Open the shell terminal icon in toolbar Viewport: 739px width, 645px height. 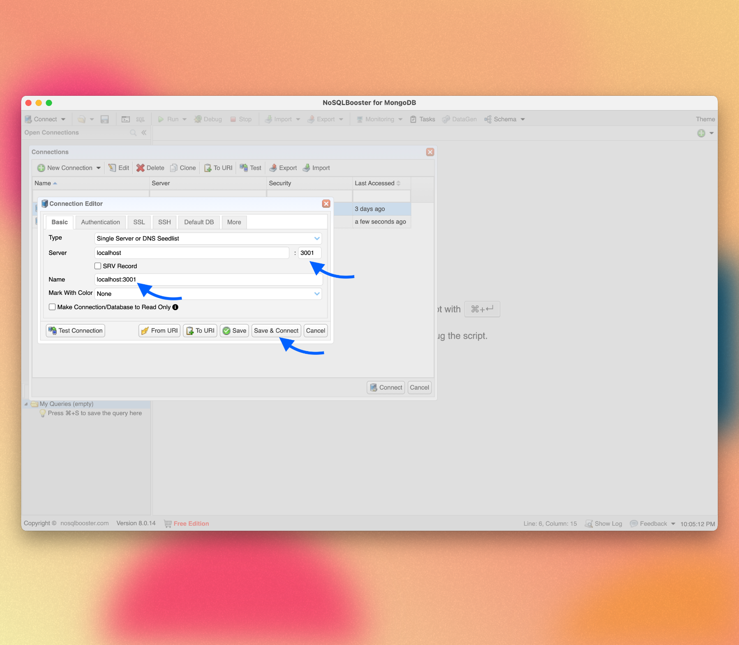click(x=126, y=119)
